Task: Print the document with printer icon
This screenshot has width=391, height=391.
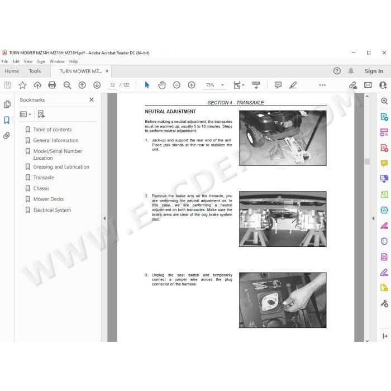Action: (52, 85)
